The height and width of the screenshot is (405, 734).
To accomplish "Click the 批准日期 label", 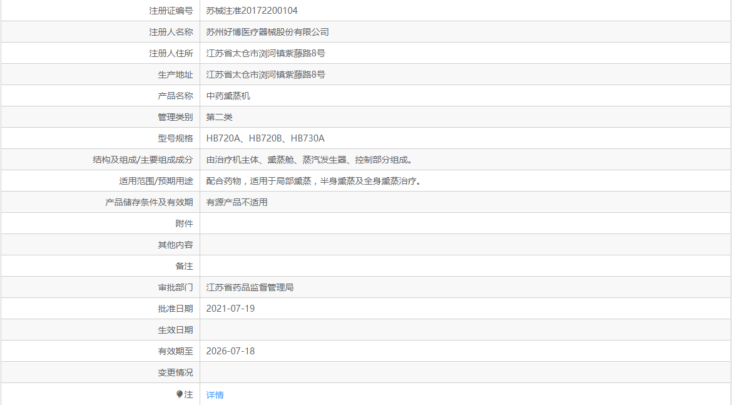I will (175, 309).
